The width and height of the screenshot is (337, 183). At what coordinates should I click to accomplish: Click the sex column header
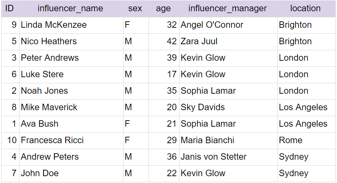tap(135, 8)
